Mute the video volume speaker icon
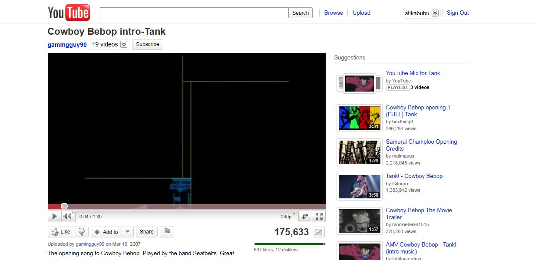535x260 pixels. pos(67,216)
